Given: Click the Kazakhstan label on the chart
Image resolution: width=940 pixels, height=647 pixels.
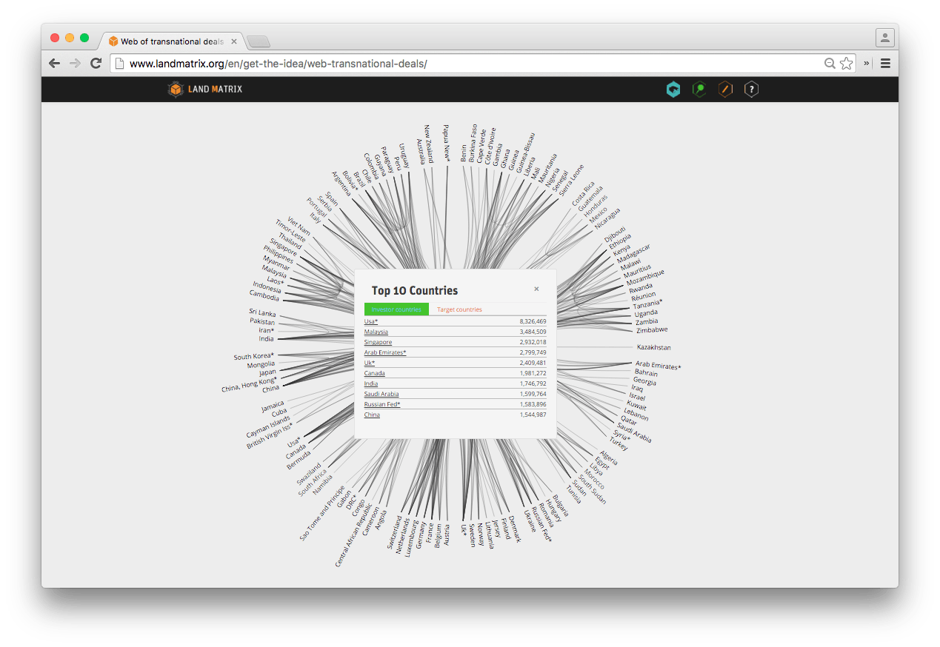Looking at the screenshot, I should 653,347.
